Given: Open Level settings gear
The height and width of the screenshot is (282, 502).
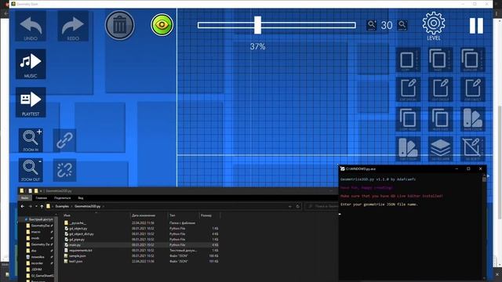Looking at the screenshot, I should point(434,26).
